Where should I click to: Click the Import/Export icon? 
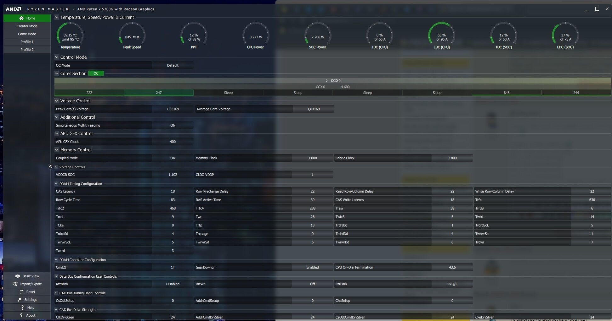(x=15, y=284)
